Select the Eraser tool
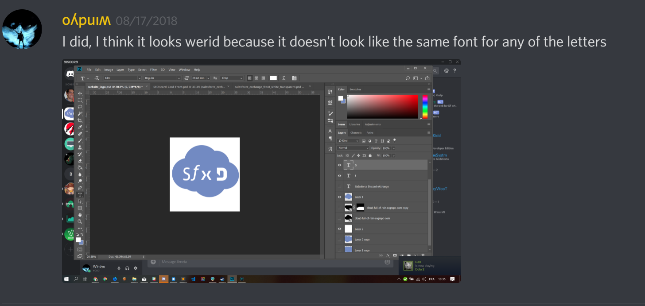The width and height of the screenshot is (645, 306). (80, 161)
